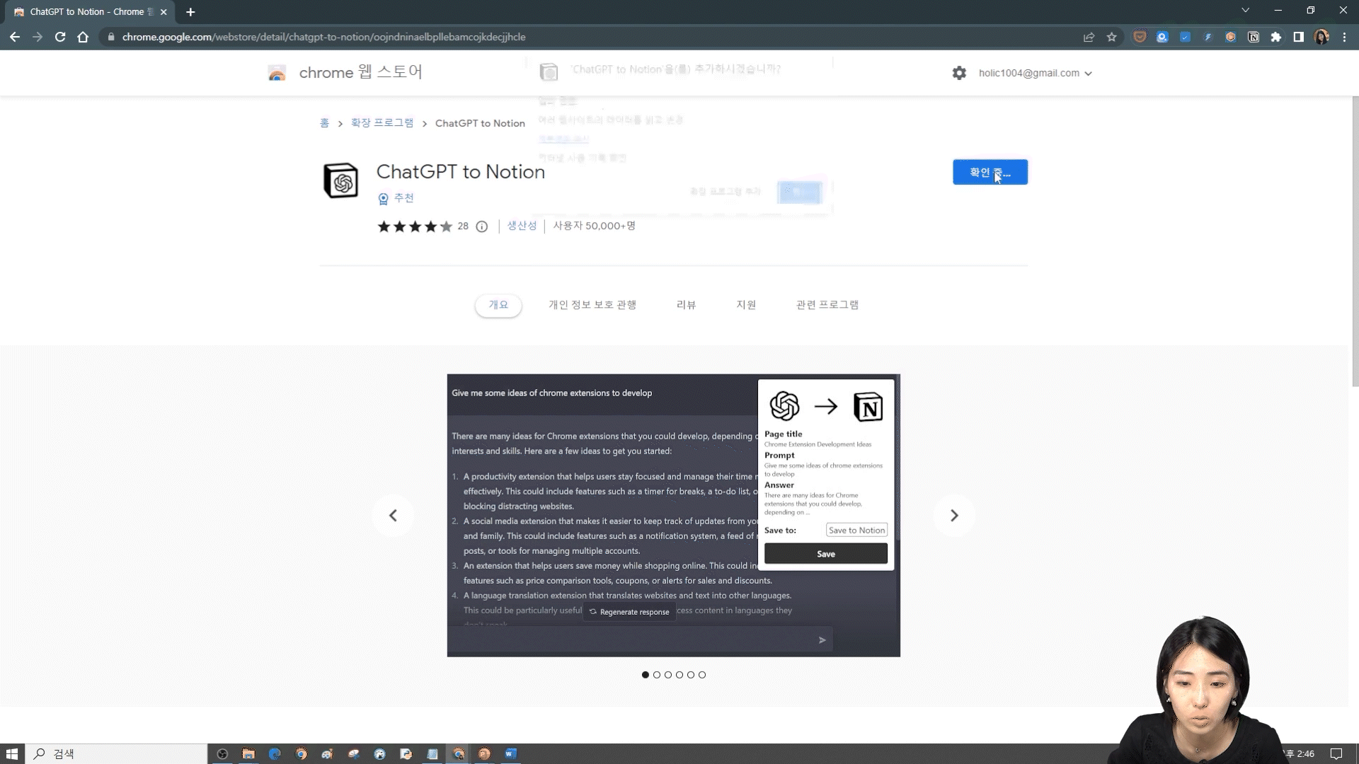1359x764 pixels.
Task: Click the ChatGPT to Notion heading
Action: 460,172
